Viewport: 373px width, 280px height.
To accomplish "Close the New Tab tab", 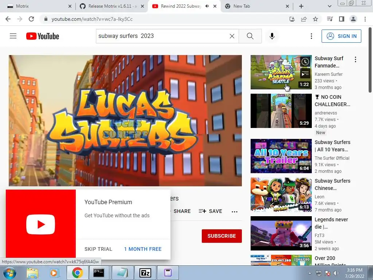I will (287, 6).
